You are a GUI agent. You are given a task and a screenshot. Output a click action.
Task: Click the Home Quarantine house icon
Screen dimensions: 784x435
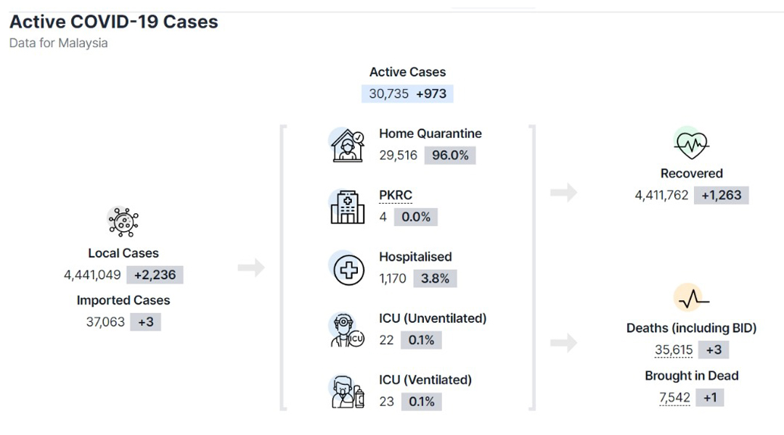click(348, 145)
